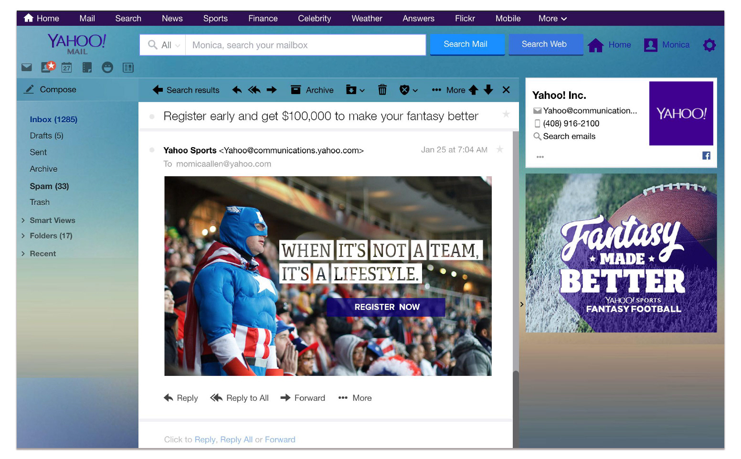
Task: Click the Fantasy Made Better ad
Action: [x=621, y=253]
